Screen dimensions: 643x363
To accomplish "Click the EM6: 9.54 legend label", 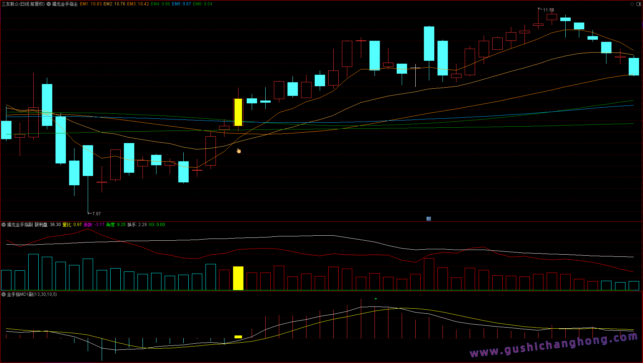I will 203,4.
